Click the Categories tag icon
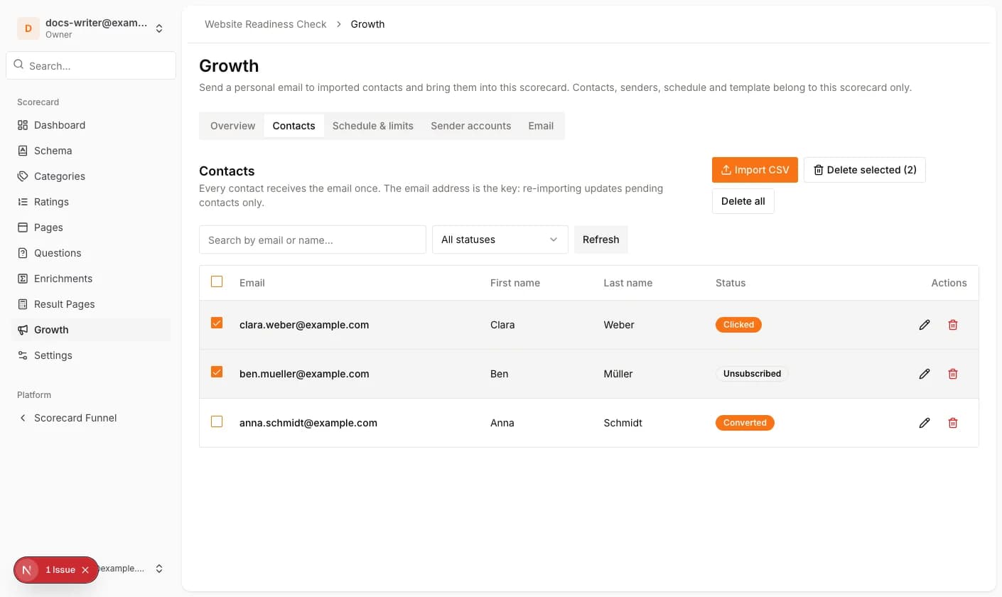 coord(23,176)
